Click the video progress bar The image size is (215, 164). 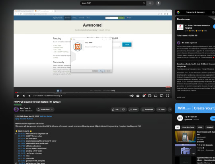click(93, 93)
